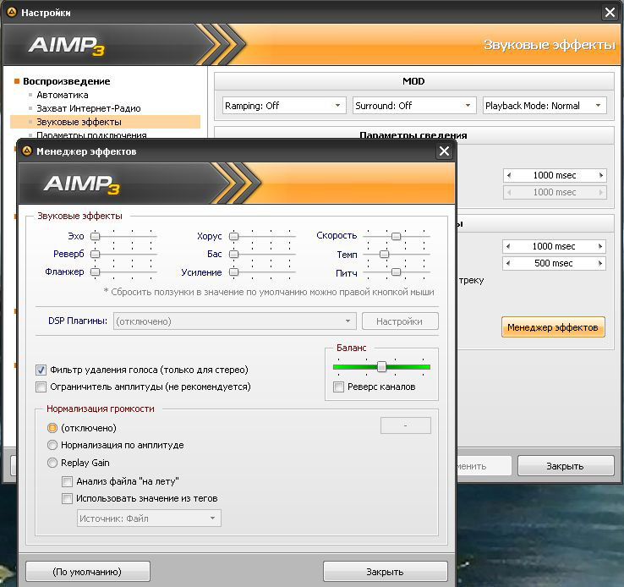This screenshot has height=587, width=624.
Task: Close the Менеджер эффектов window with X
Action: click(x=444, y=151)
